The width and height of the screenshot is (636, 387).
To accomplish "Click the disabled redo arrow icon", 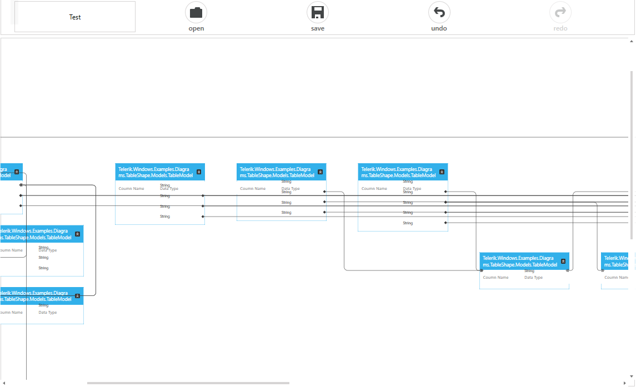I will [x=560, y=13].
